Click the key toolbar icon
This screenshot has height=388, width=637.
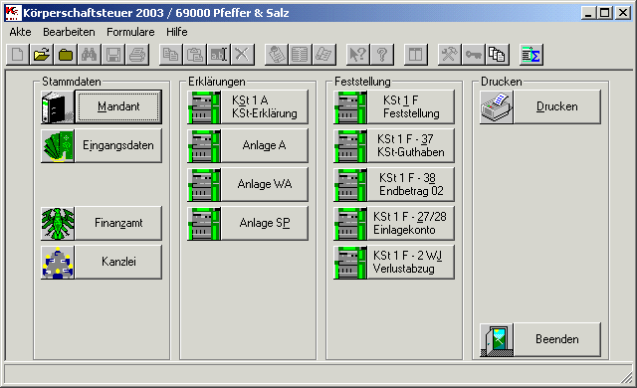(474, 55)
